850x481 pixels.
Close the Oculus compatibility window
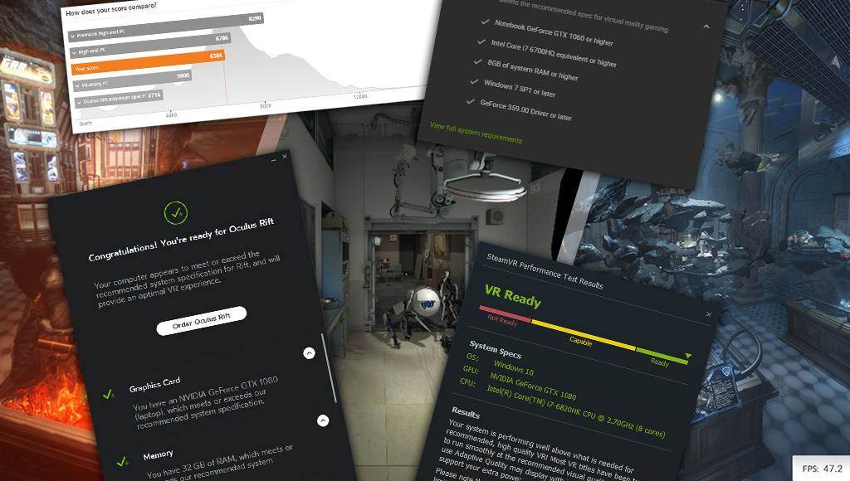point(285,157)
